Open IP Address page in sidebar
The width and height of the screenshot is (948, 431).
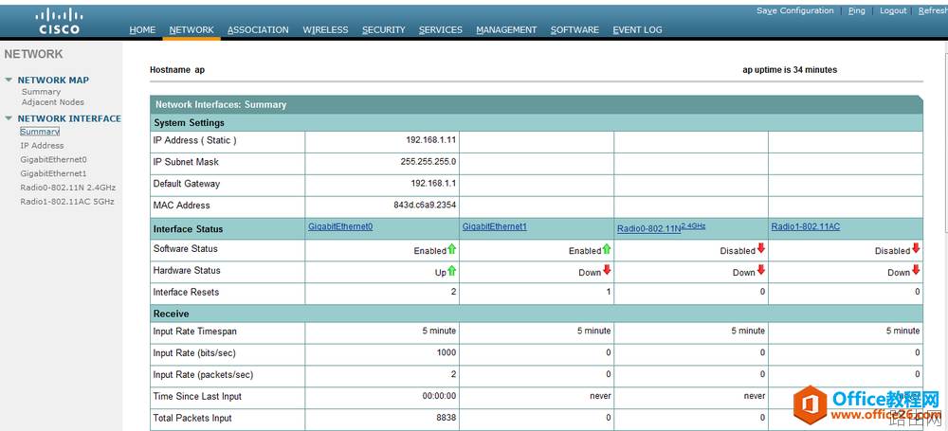click(x=42, y=146)
